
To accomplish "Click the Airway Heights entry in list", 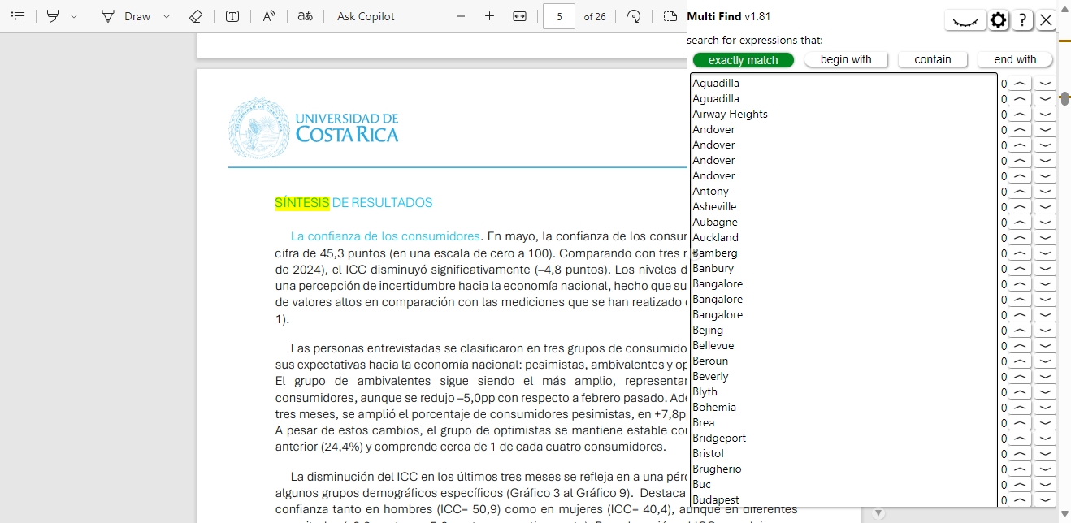I will pyautogui.click(x=730, y=115).
